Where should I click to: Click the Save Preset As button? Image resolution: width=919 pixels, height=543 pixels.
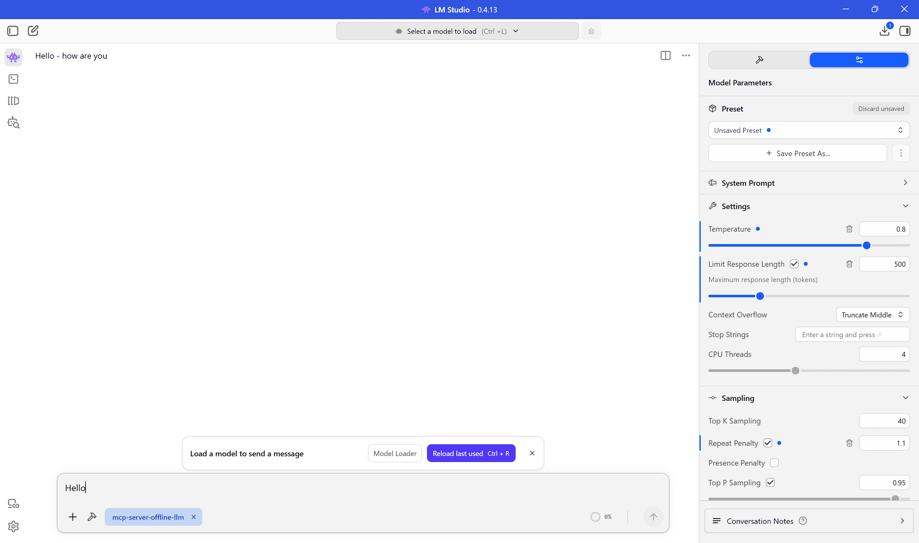click(797, 153)
